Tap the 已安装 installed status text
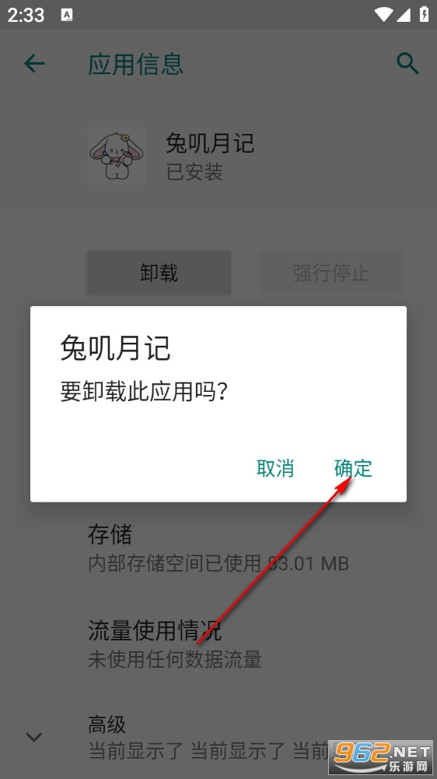 click(x=194, y=172)
